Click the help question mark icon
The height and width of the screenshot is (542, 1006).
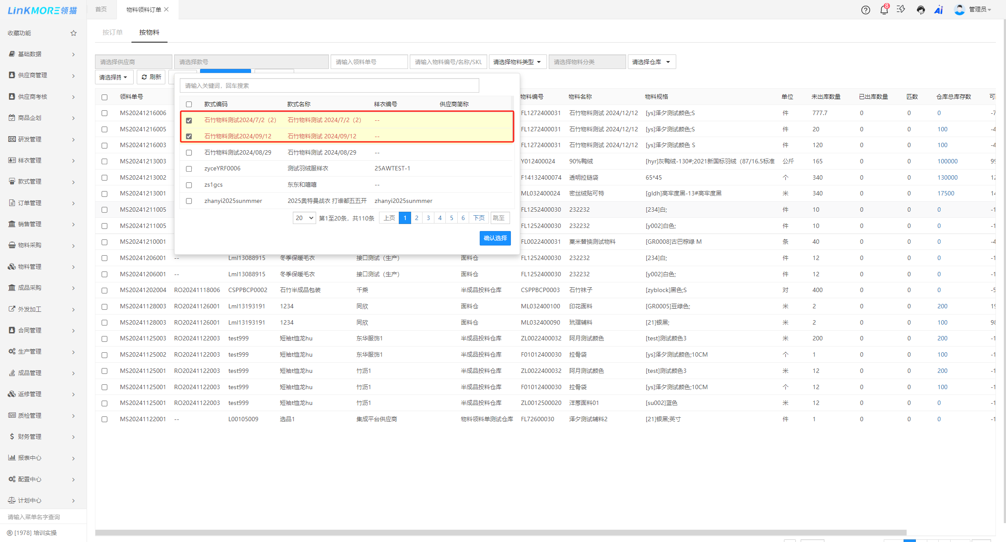[865, 10]
